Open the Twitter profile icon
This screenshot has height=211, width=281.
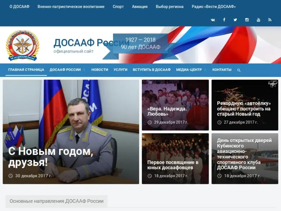[x=235, y=20]
